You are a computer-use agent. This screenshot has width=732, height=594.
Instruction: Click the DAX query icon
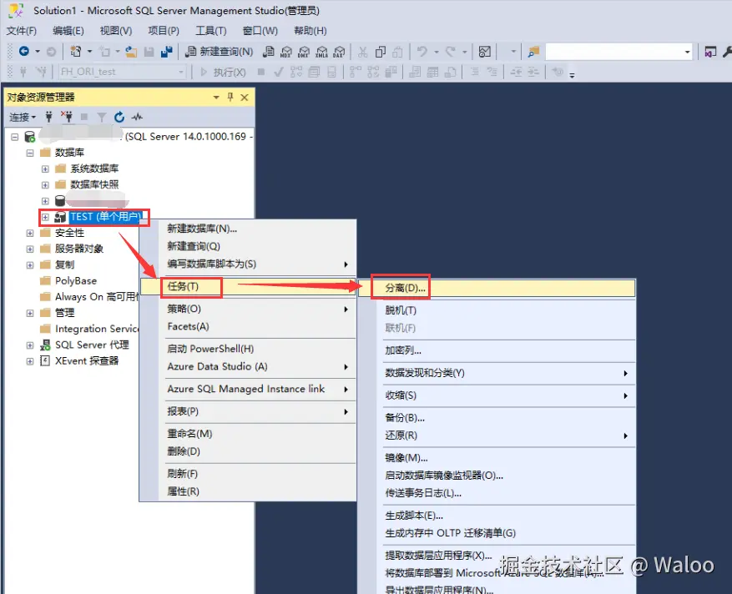(x=340, y=52)
